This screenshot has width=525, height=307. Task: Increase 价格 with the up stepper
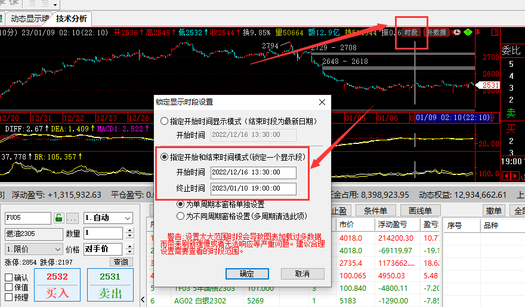(129, 246)
